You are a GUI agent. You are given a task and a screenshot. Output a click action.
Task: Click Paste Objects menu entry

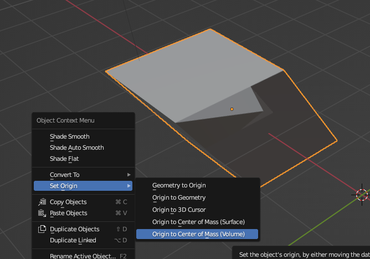[x=83, y=213]
